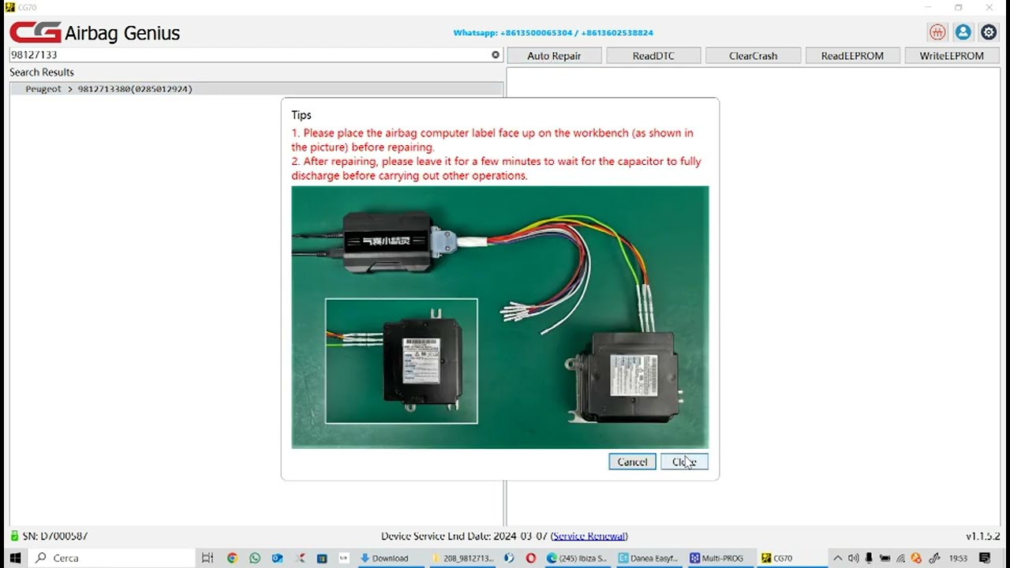Click the ReadEEPROM button
1010x568 pixels.
(x=852, y=56)
